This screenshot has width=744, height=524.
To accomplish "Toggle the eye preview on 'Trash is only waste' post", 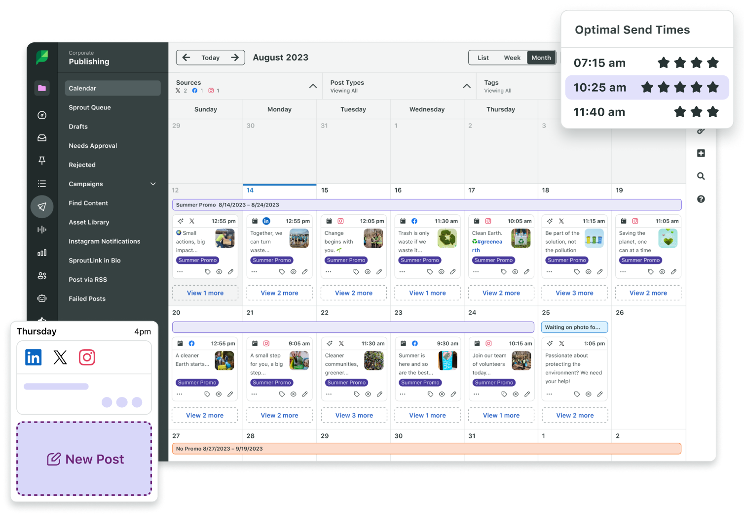I will (441, 271).
